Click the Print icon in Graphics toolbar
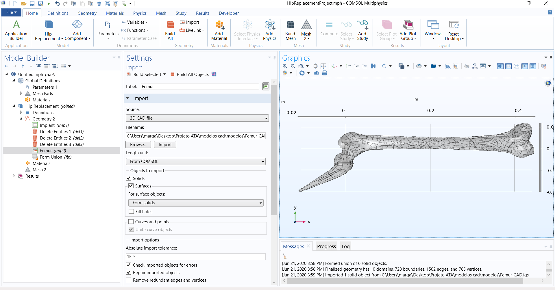The height and width of the screenshot is (290, 555). pos(325,73)
